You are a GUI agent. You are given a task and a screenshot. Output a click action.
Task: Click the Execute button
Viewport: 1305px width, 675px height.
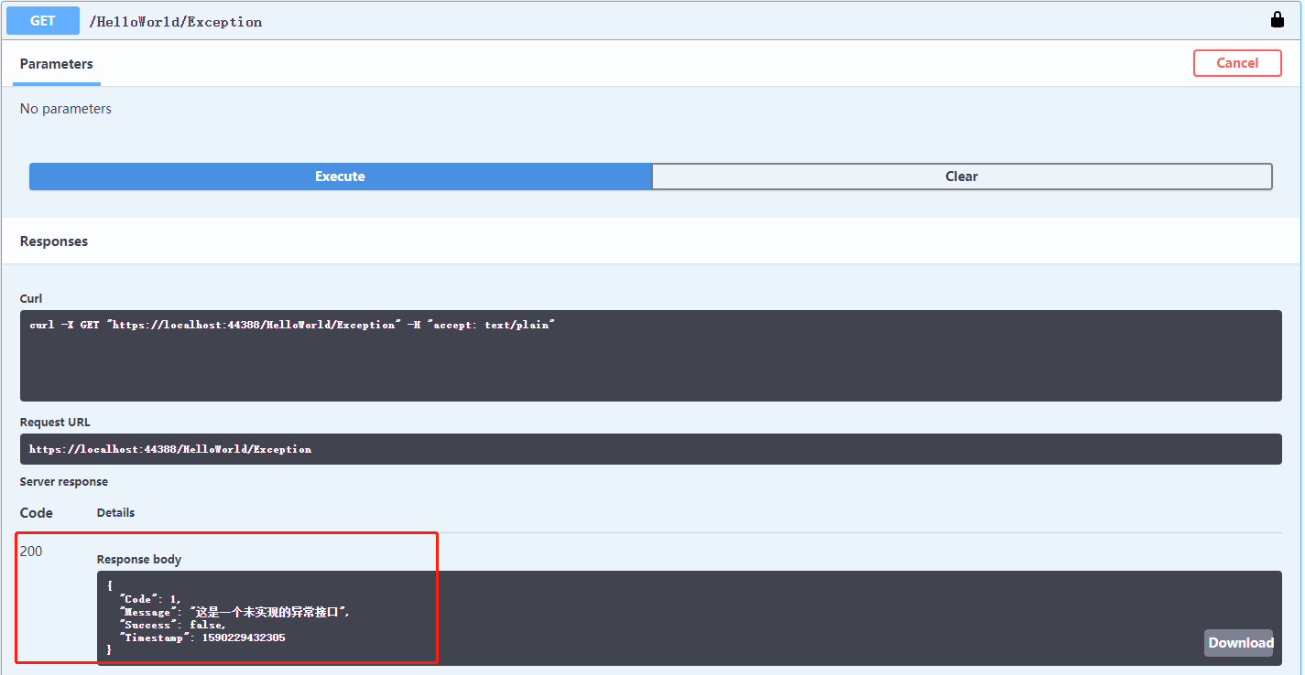click(x=340, y=177)
